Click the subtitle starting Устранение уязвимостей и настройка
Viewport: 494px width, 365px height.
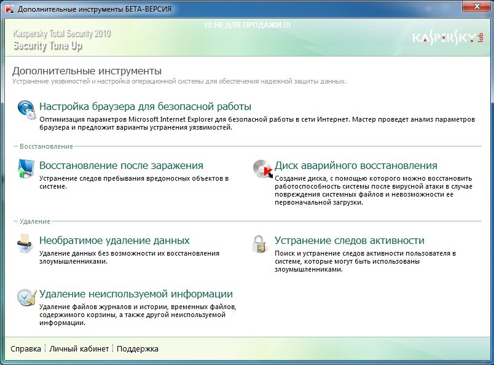click(x=179, y=81)
